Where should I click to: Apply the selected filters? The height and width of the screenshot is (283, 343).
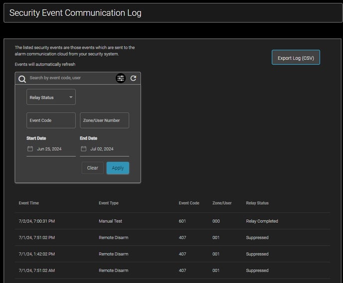118,168
